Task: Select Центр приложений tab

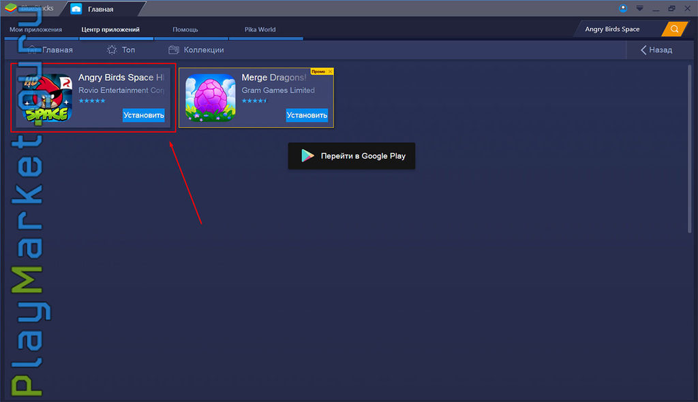Action: 110,30
